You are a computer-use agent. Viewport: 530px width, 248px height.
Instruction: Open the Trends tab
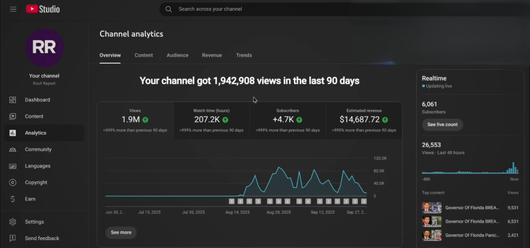tap(244, 55)
